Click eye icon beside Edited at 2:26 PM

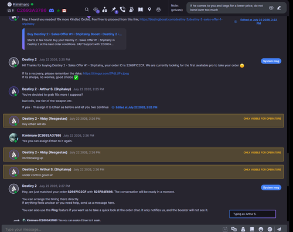tap(113, 107)
